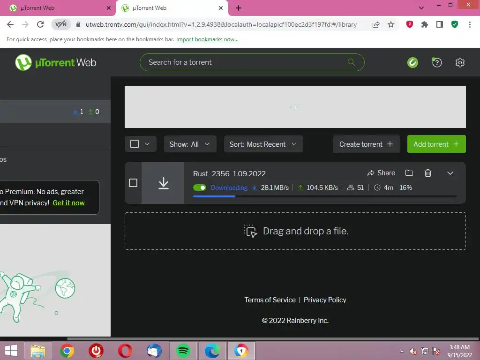This screenshot has height=360, width=480.
Task: Click the Rust torrent download arrow thumbnail
Action: 163,183
